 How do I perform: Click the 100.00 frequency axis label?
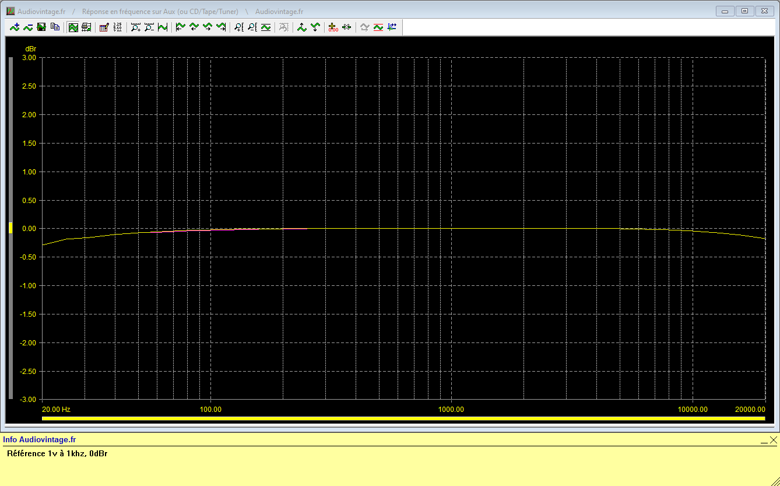pos(210,410)
